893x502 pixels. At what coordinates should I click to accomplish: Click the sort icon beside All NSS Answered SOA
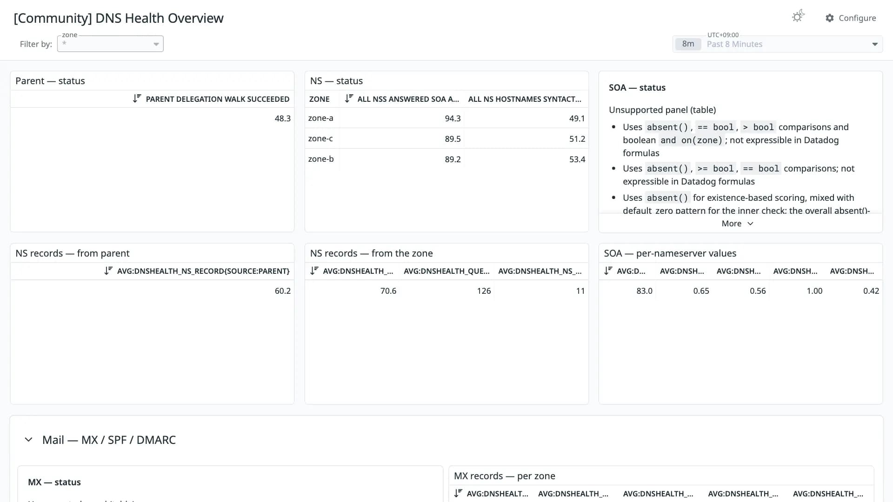tap(349, 99)
